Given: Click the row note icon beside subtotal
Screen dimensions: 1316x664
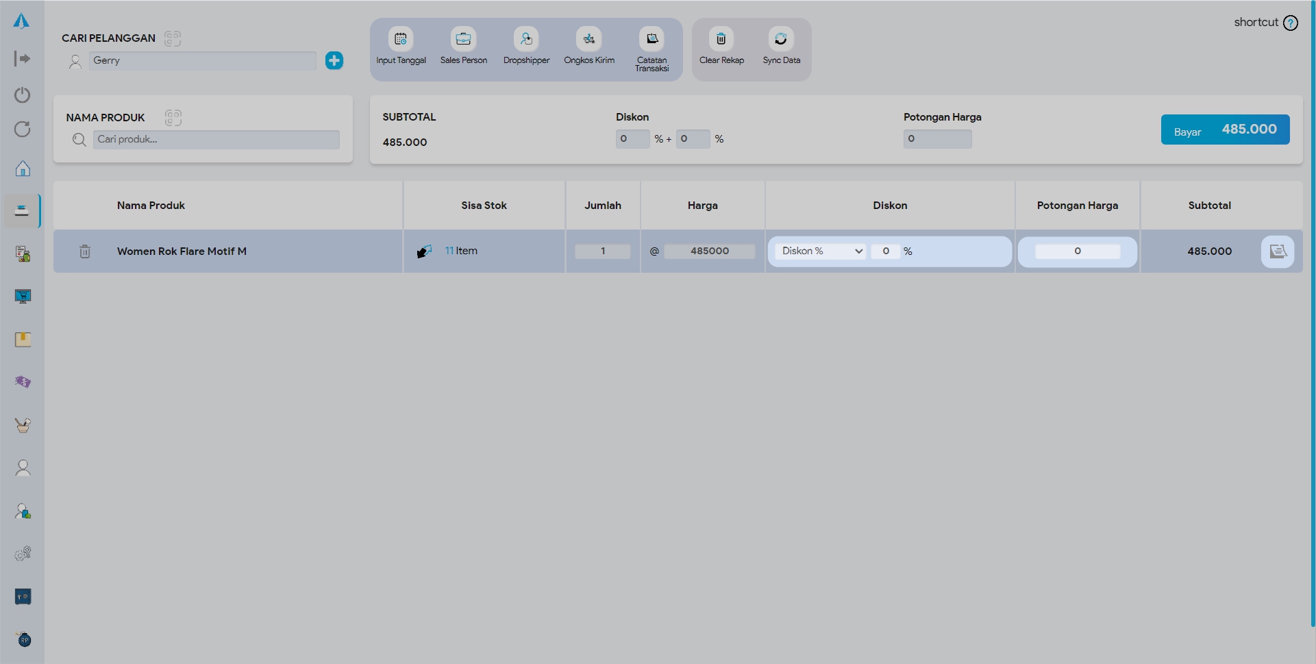Looking at the screenshot, I should (x=1277, y=251).
